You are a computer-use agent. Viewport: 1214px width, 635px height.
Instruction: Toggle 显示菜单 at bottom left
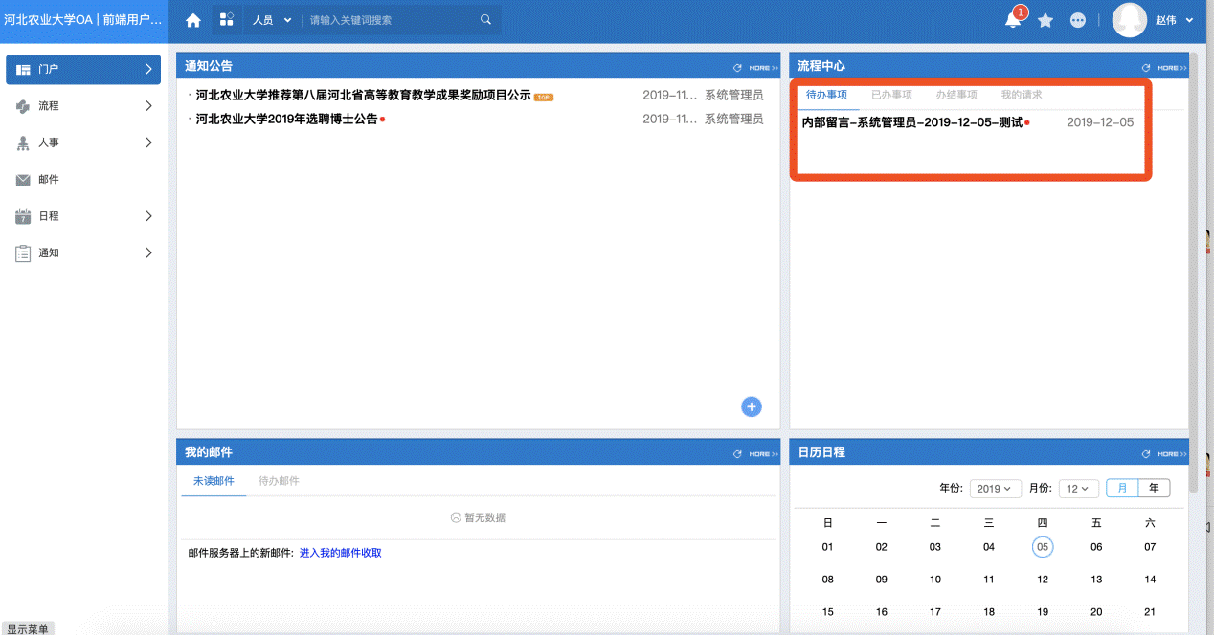point(29,628)
